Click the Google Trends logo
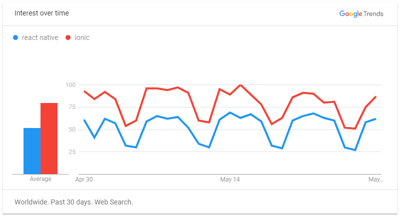This screenshot has height=216, width=400. click(361, 14)
